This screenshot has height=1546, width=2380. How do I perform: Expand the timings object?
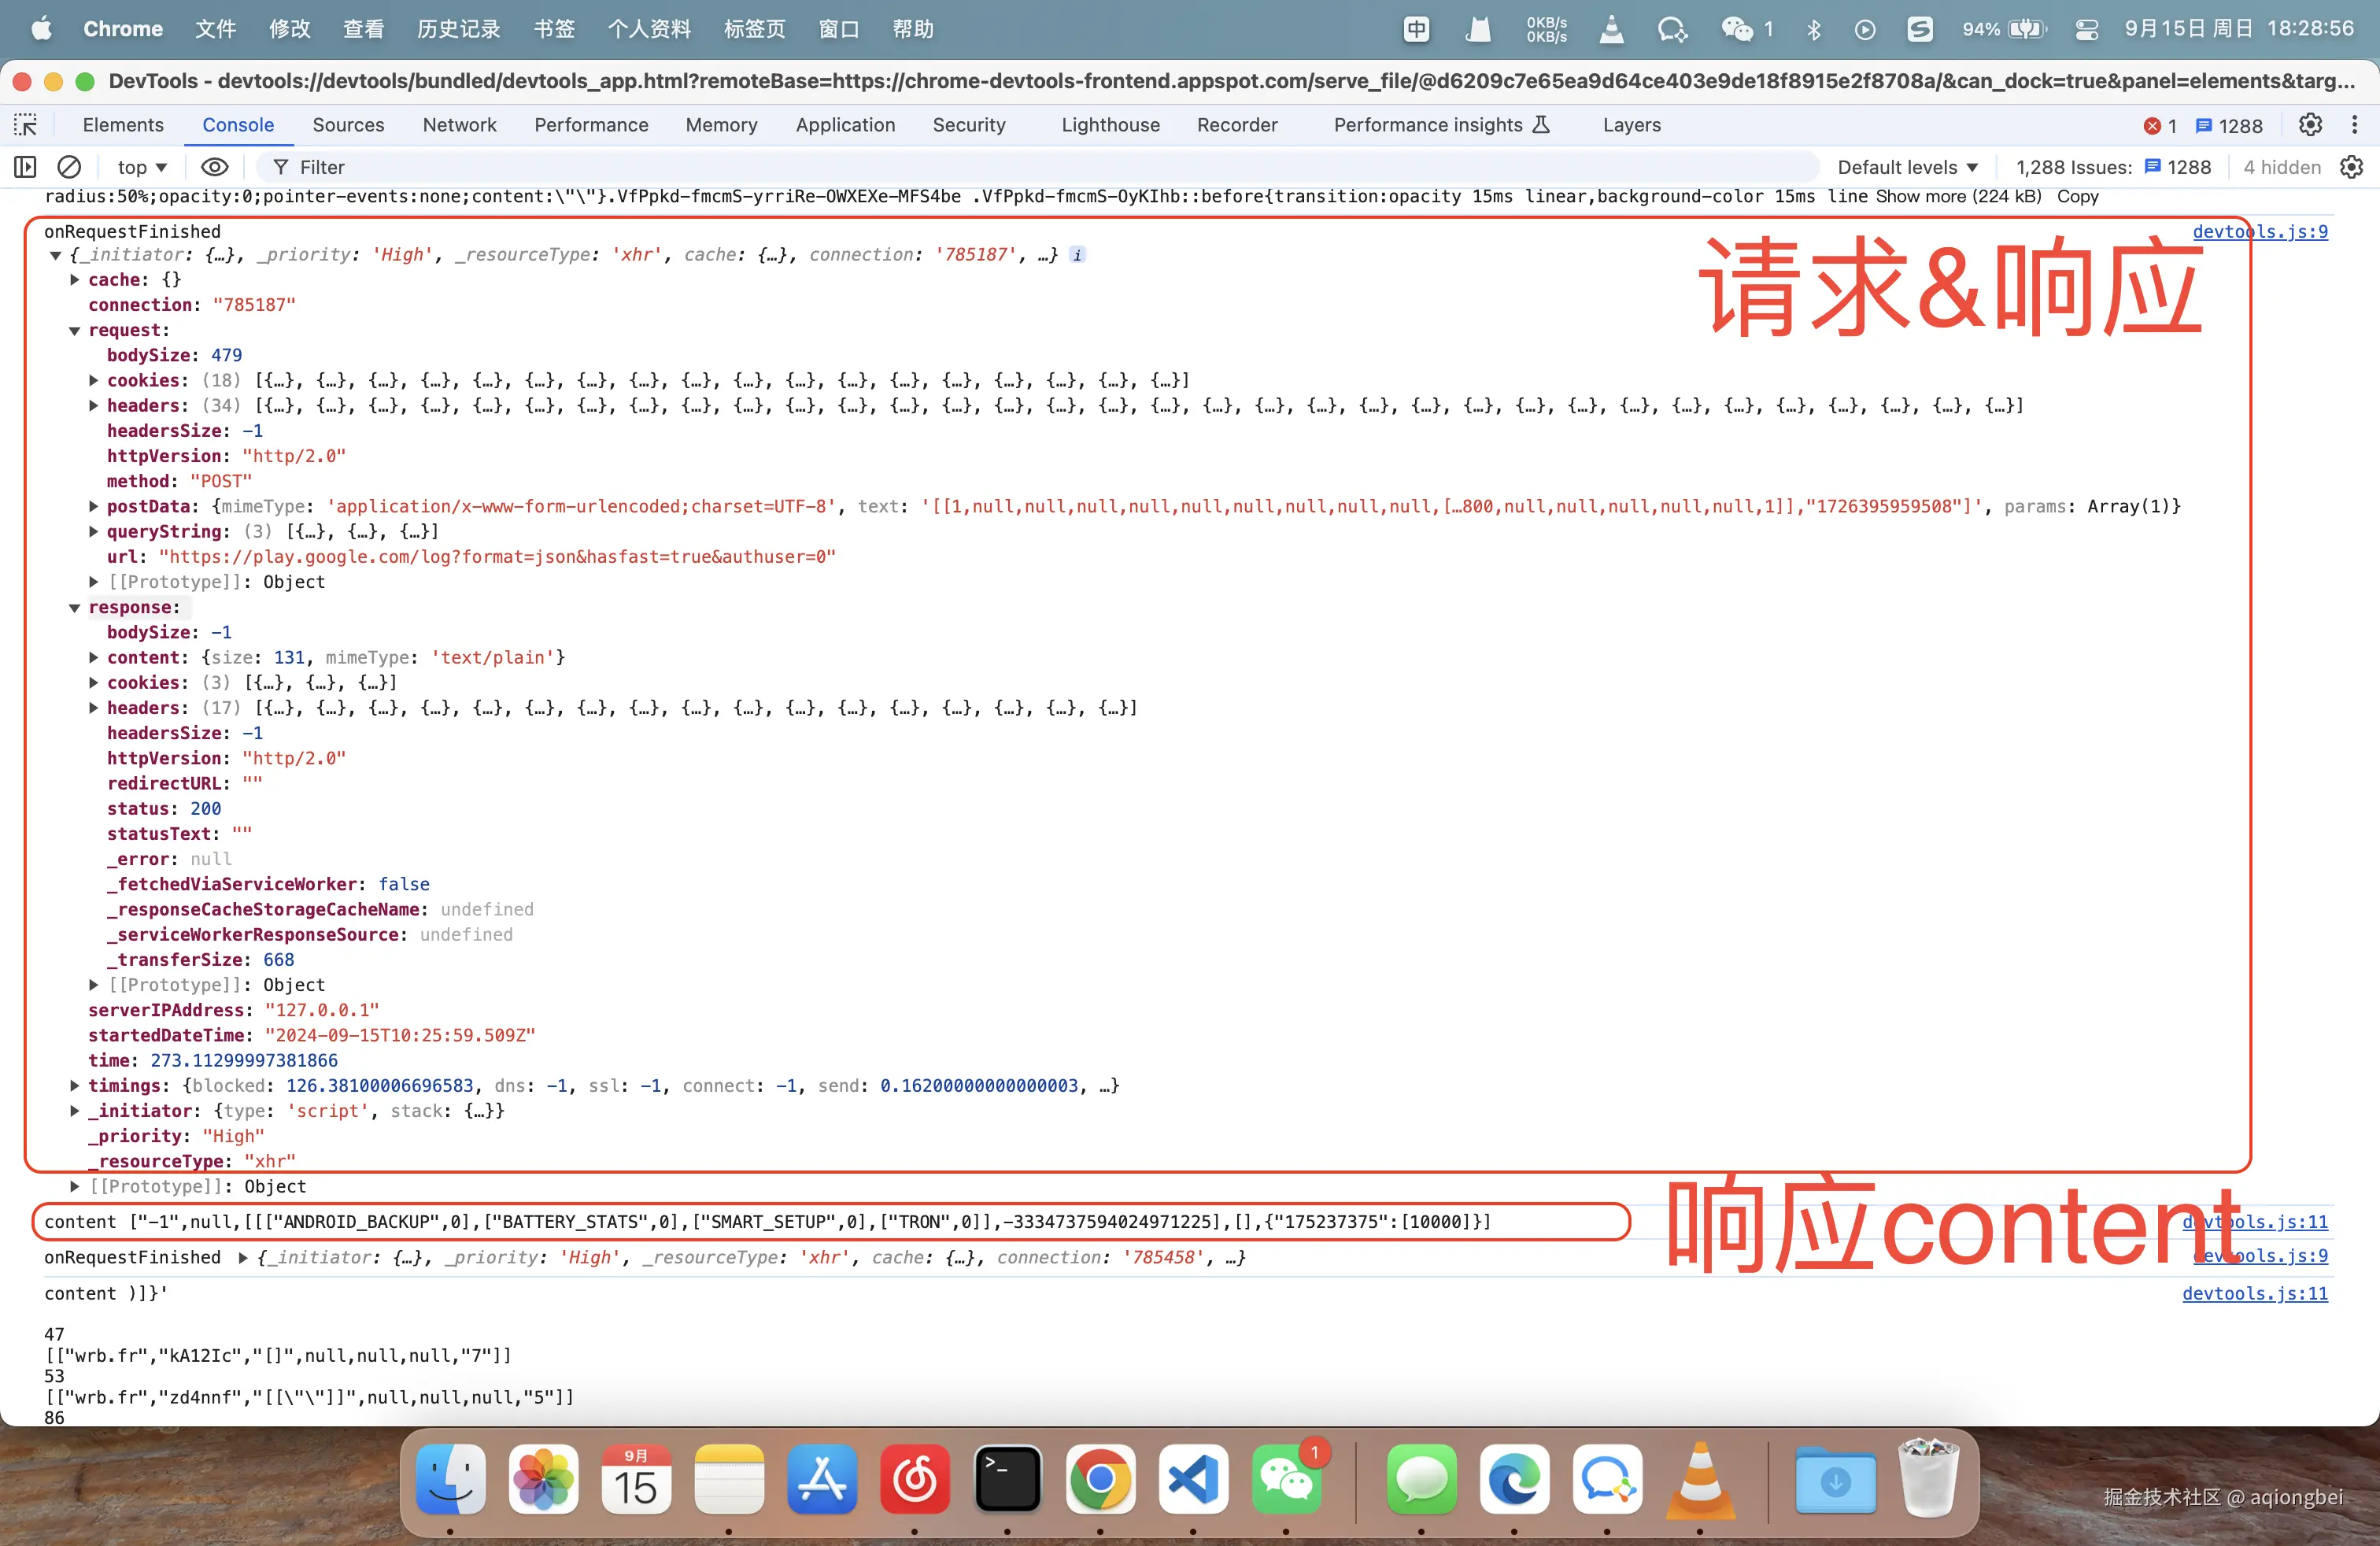(74, 1086)
